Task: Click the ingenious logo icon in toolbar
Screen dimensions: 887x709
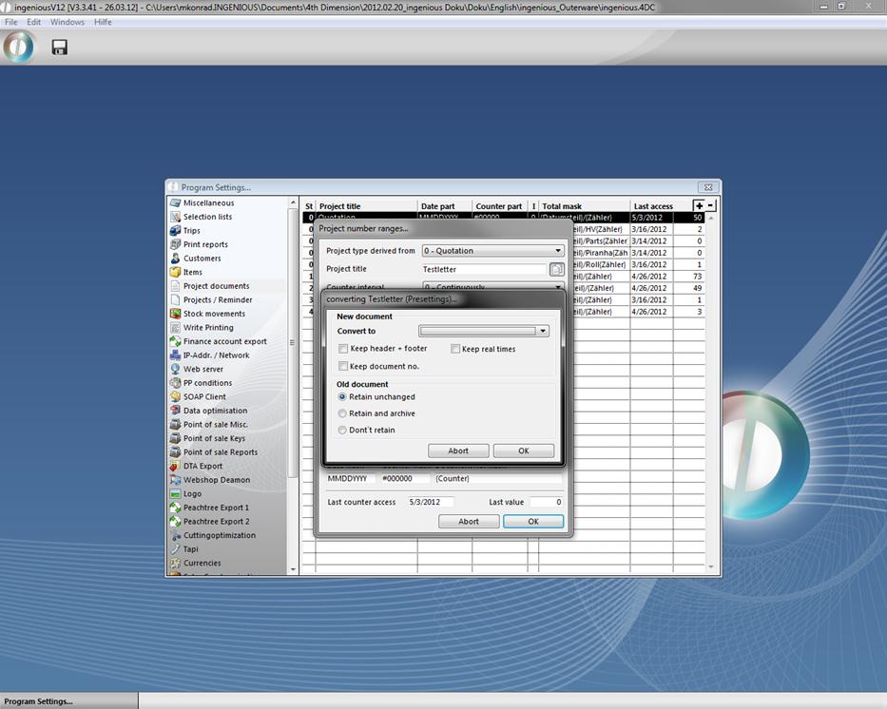Action: tap(18, 47)
